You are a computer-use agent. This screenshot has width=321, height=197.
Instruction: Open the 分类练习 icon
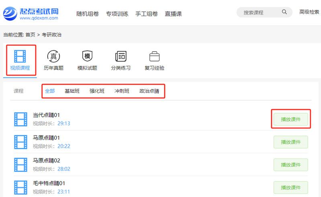pos(121,56)
